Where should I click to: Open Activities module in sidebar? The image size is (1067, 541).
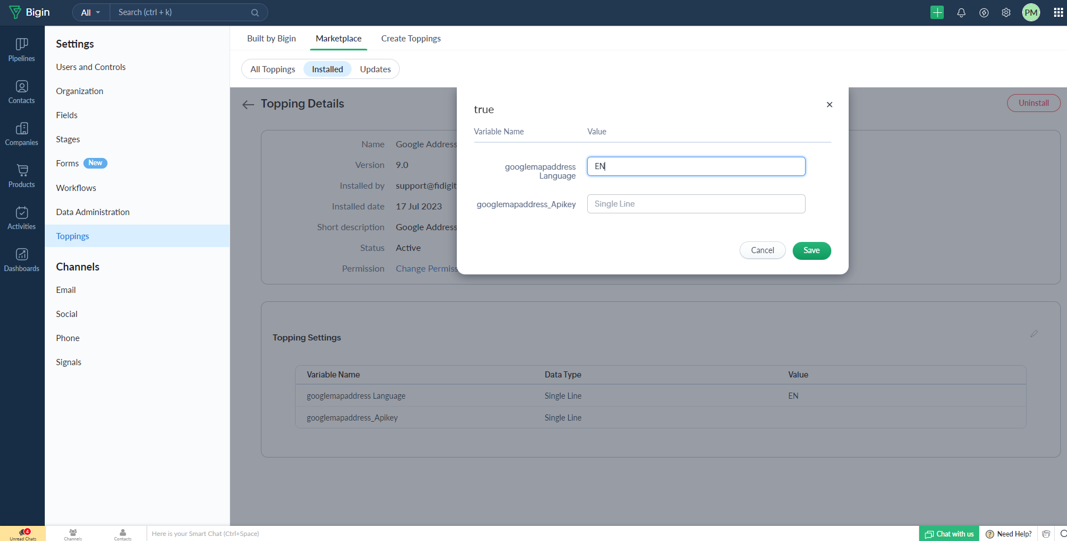point(22,218)
